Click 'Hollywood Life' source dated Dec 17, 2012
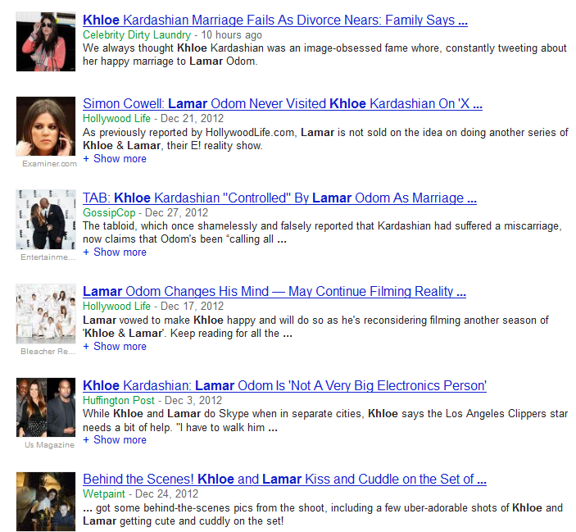 point(116,306)
